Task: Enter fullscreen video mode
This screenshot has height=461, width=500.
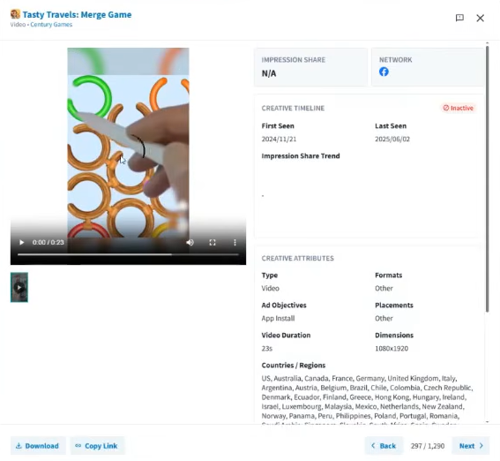Action: [x=213, y=243]
